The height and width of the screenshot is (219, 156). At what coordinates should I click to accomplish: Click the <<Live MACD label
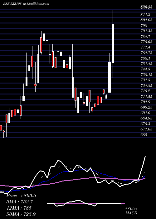pos(131,211)
